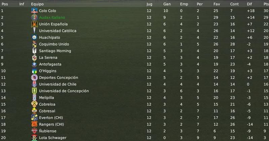269x141 pixels.
Task: Click the Universidad de Chile crest
Action: pos(34,84)
